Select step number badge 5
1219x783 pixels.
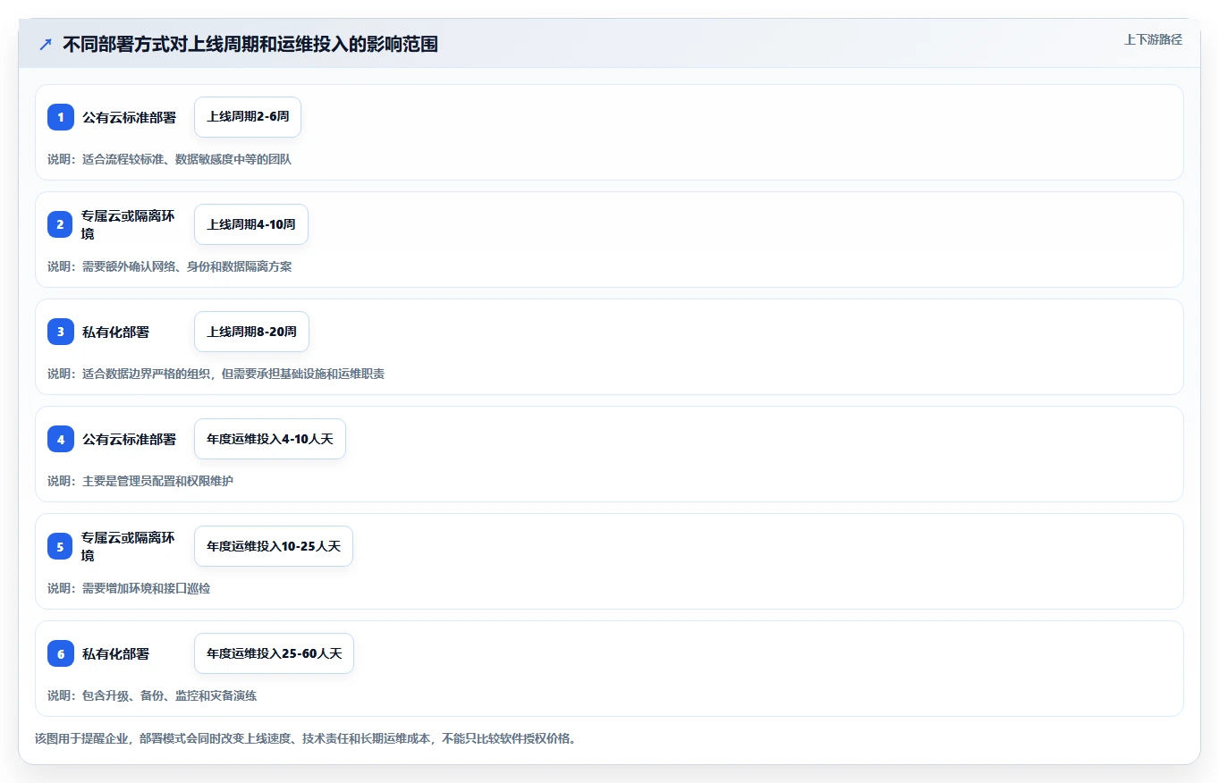point(61,546)
